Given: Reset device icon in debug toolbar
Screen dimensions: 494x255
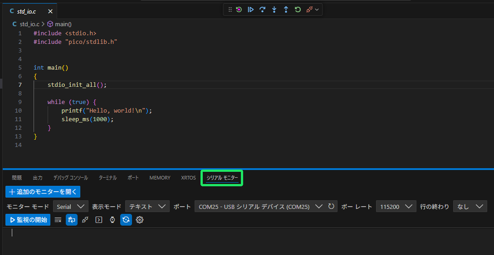Looking at the screenshot, I should [x=239, y=9].
